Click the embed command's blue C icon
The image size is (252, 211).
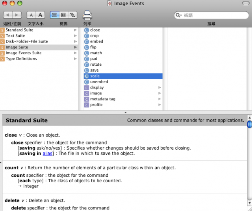click(87, 42)
